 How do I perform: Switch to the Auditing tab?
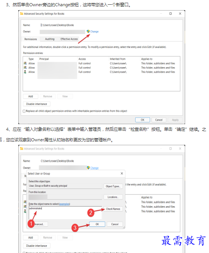pos(50,39)
